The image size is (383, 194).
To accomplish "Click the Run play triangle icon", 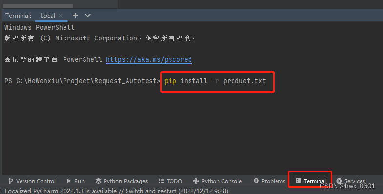I will point(68,181).
